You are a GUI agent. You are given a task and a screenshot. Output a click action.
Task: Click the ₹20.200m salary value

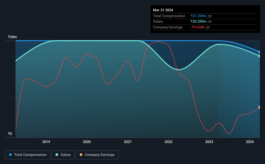tap(199, 22)
